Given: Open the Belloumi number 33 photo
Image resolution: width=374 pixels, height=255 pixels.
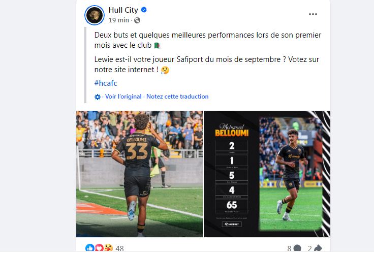Looking at the screenshot, I should click(x=139, y=174).
